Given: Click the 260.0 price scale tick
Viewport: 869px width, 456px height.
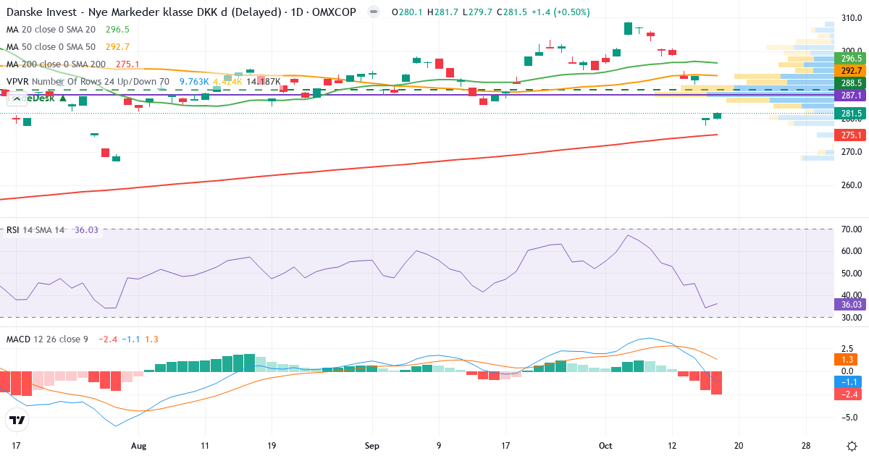Looking at the screenshot, I should (851, 185).
